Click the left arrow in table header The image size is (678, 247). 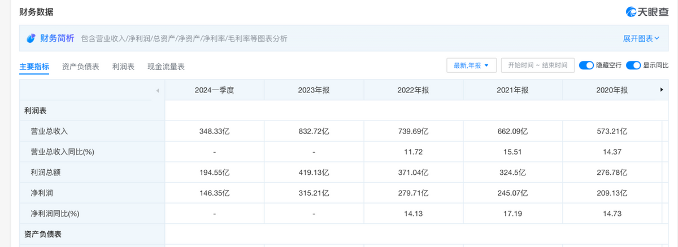[x=158, y=90]
